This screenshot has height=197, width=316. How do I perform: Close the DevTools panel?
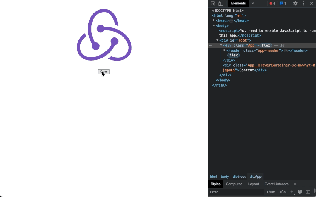point(312,4)
